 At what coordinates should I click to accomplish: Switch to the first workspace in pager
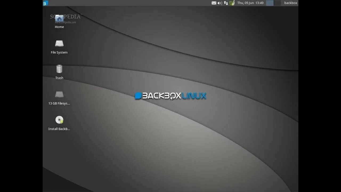(x=270, y=3)
